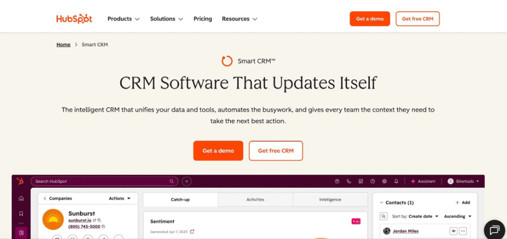
Task: Click the Sunburst company name
Action: (x=82, y=214)
